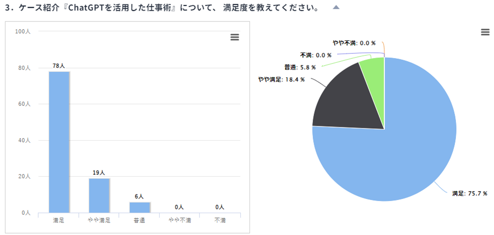The image size is (494, 235).
Task: Click the 満足 x-axis category label
Action: (x=59, y=221)
